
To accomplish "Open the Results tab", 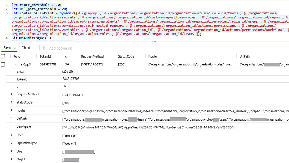I will [x=9, y=48].
